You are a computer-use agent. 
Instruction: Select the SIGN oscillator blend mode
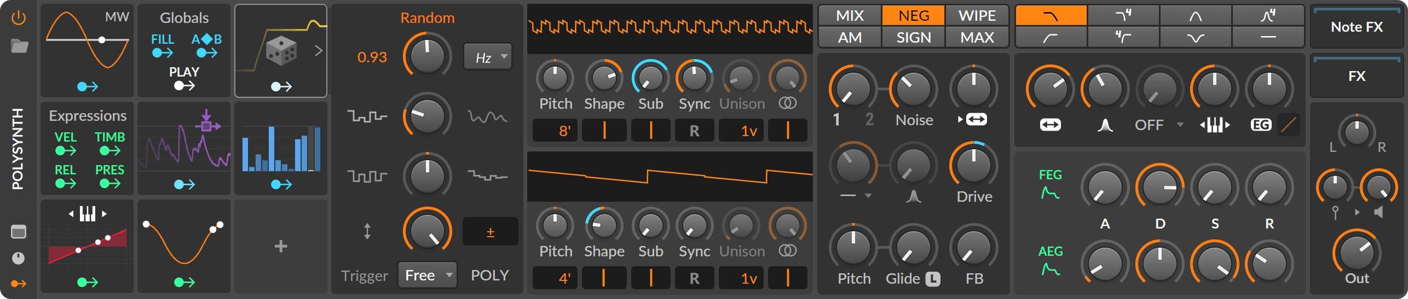(913, 37)
